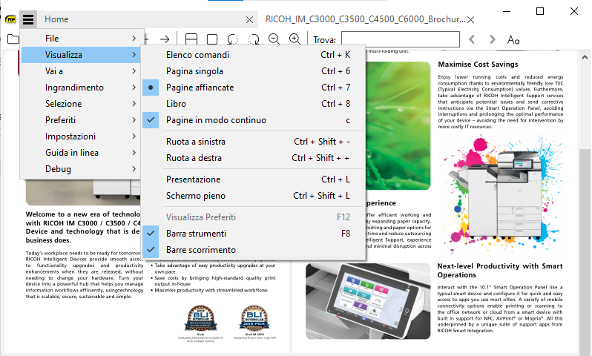592x356 pixels.
Task: Select the Pagina singola view mode
Action: pyautogui.click(x=253, y=71)
